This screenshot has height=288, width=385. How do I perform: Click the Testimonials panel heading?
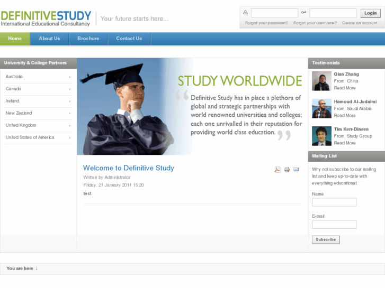(346, 63)
